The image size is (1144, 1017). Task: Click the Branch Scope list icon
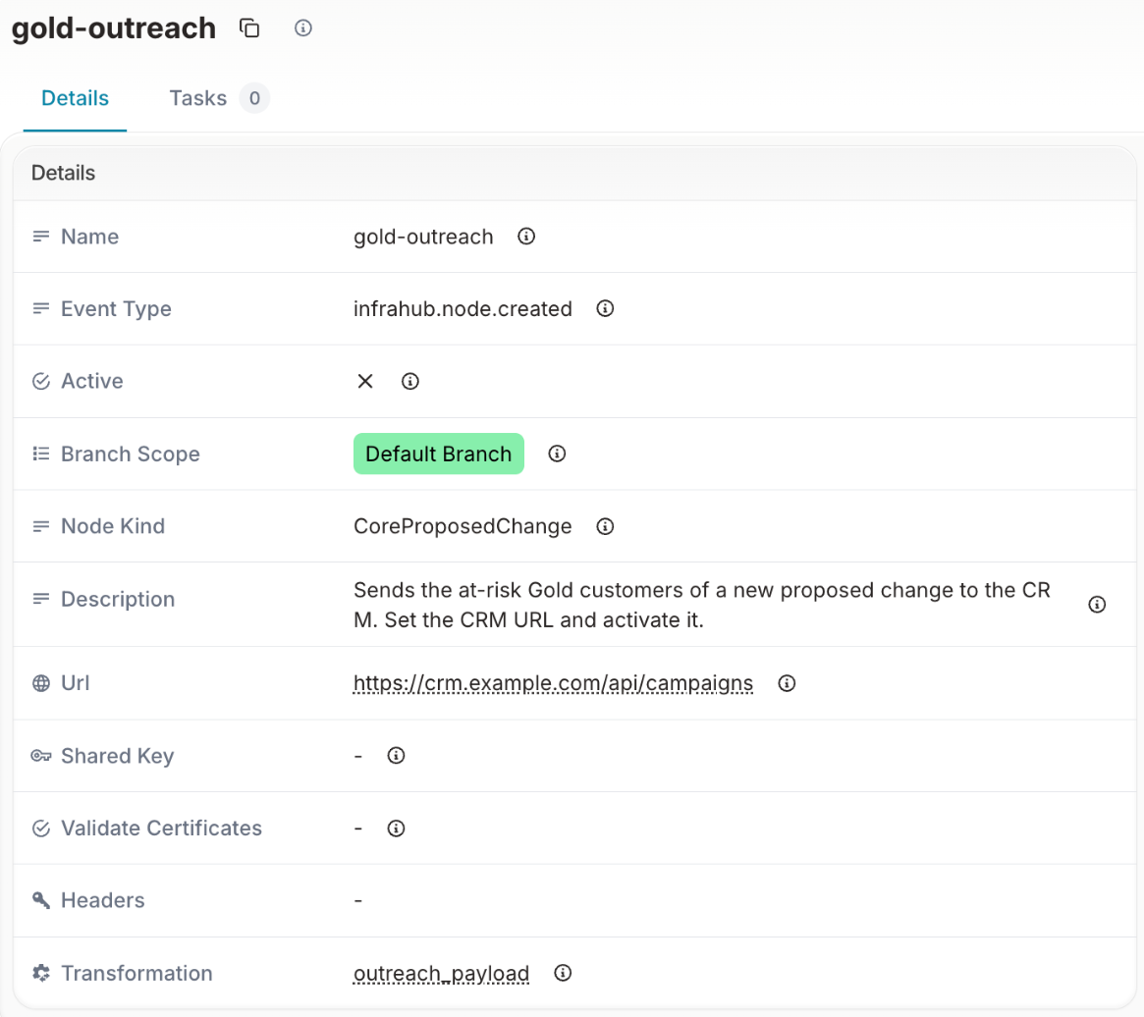pyautogui.click(x=41, y=454)
